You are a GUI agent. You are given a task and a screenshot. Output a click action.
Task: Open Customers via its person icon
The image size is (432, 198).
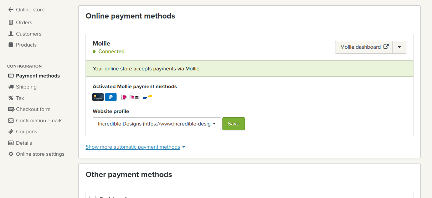tap(11, 34)
